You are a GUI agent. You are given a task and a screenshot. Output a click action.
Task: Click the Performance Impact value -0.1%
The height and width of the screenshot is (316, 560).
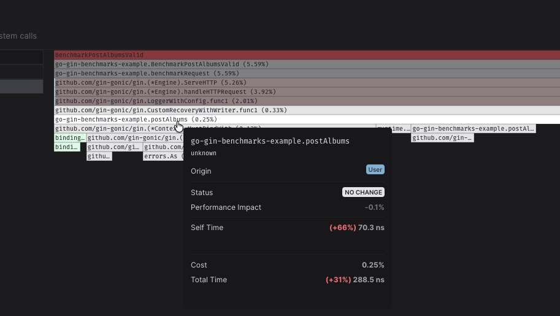coord(374,207)
